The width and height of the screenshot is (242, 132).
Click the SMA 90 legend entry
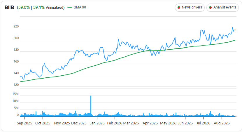pyautogui.click(x=77, y=7)
